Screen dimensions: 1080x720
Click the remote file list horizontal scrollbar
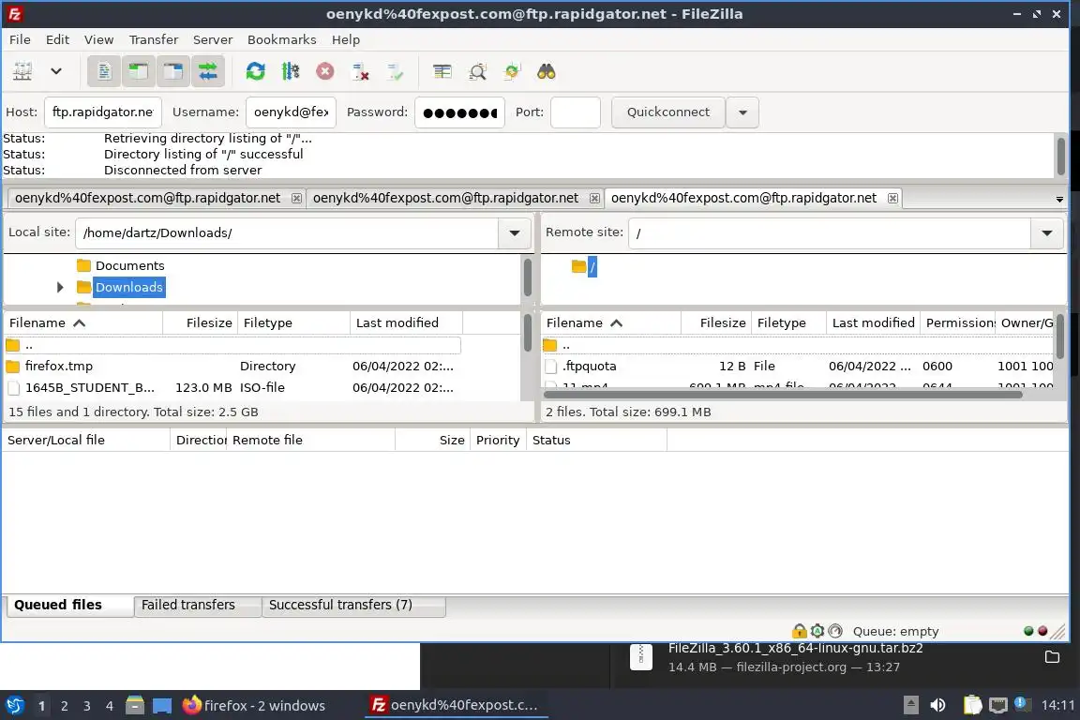(783, 395)
